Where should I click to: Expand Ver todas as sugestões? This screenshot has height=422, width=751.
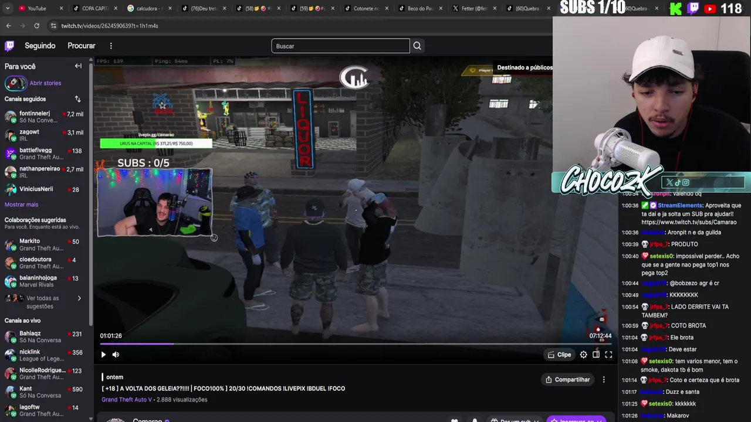[x=45, y=302]
